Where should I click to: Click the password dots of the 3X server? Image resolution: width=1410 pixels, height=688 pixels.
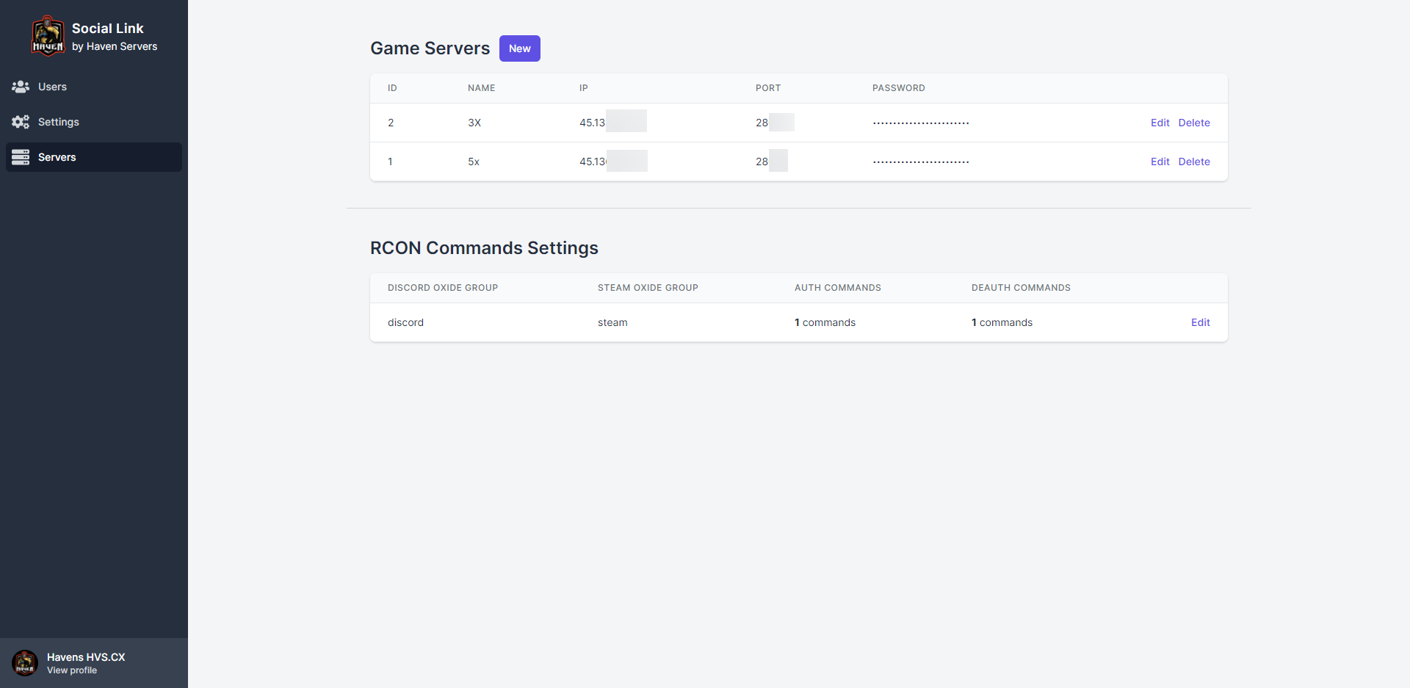(921, 123)
